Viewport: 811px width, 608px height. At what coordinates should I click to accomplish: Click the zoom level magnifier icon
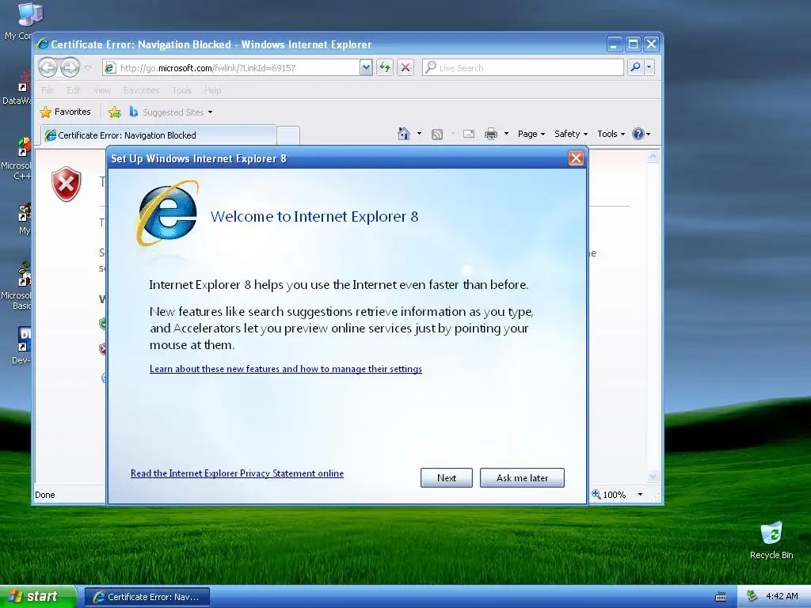pyautogui.click(x=596, y=494)
